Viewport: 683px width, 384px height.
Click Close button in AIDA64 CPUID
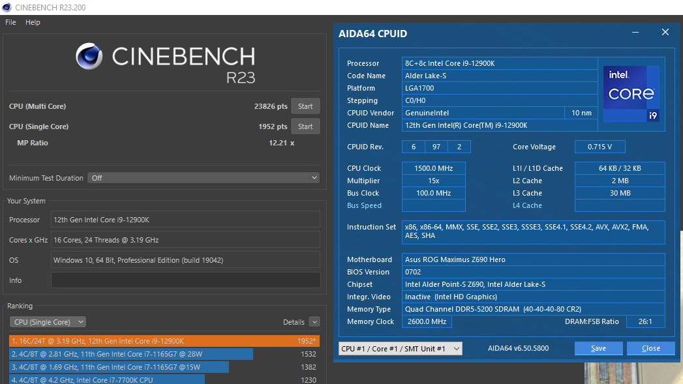point(651,348)
